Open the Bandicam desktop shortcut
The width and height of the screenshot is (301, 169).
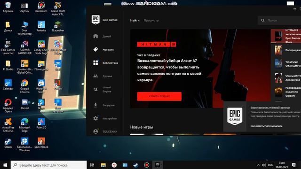pos(41,8)
